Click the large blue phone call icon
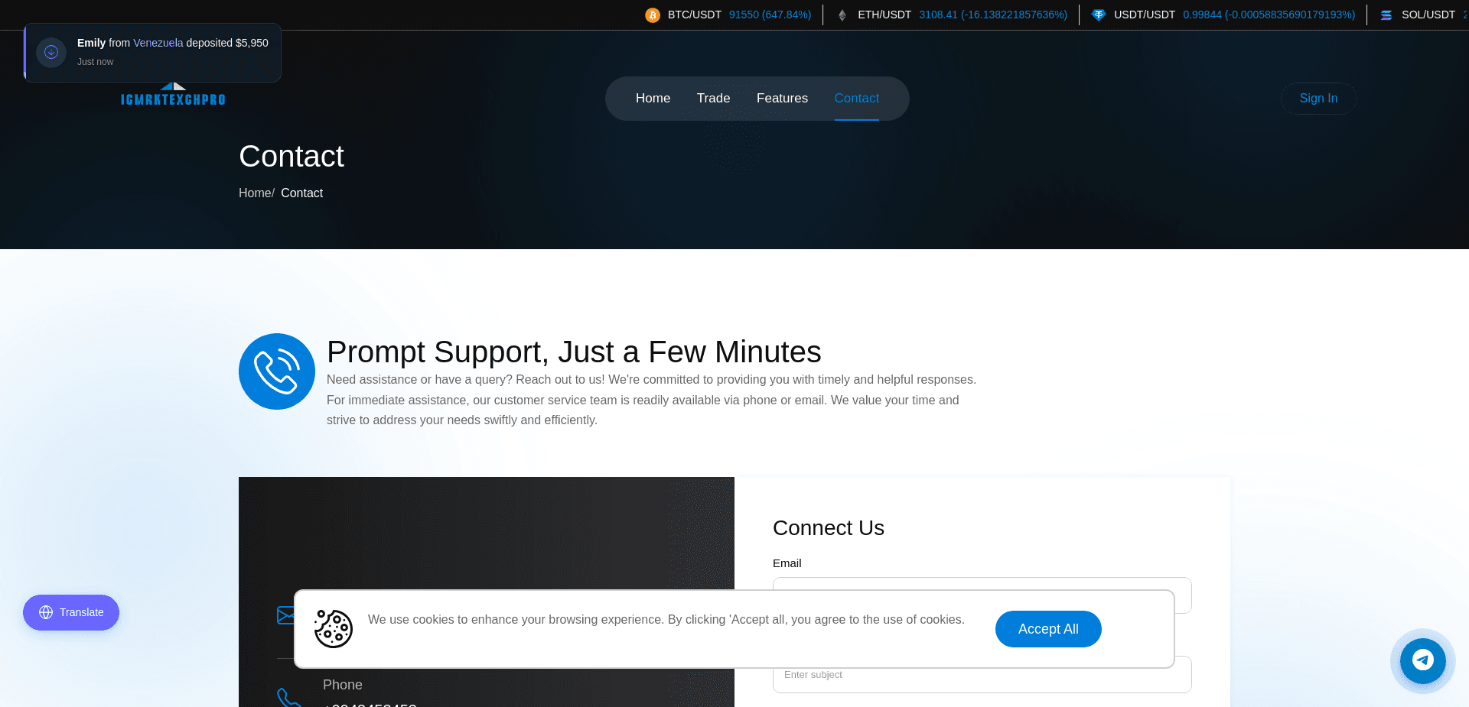 (277, 371)
